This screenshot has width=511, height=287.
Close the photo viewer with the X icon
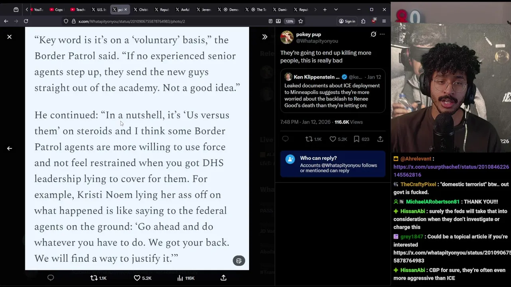pos(10,37)
